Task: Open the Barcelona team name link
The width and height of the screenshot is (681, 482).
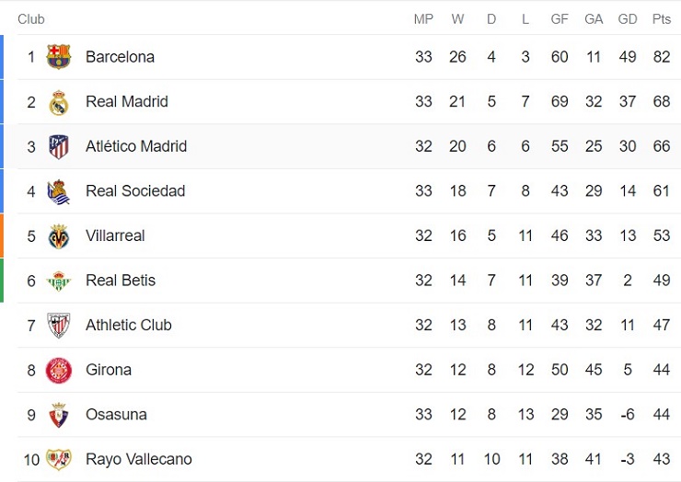Action: click(x=120, y=57)
